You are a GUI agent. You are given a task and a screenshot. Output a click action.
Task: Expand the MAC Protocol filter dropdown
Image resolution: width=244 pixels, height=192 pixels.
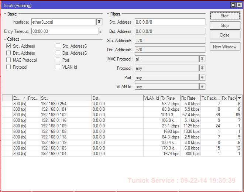pos(202,59)
